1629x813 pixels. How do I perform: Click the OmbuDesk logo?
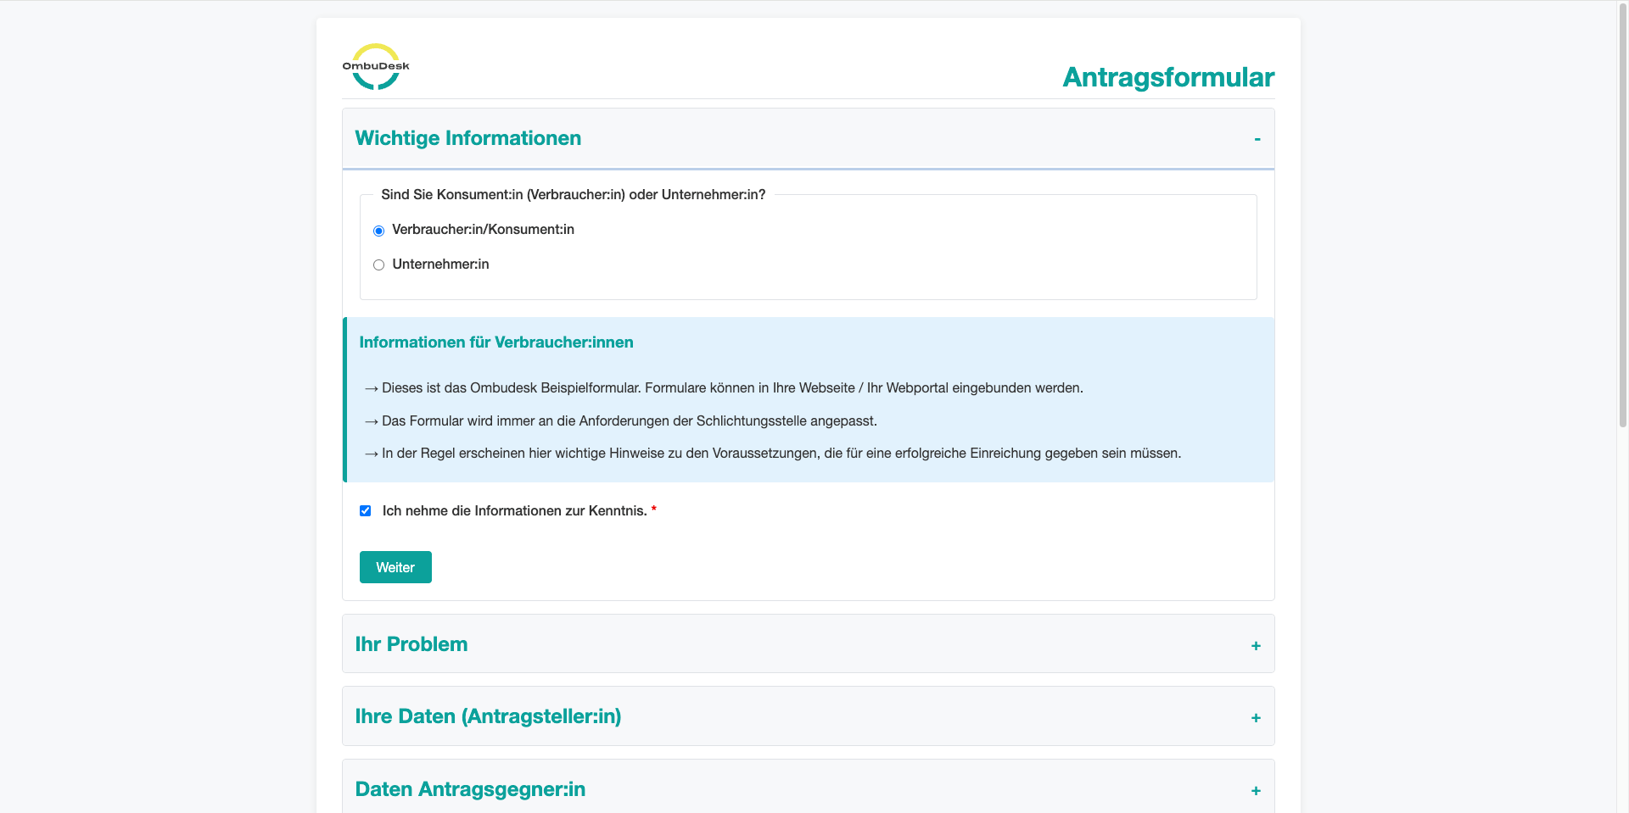click(x=376, y=67)
